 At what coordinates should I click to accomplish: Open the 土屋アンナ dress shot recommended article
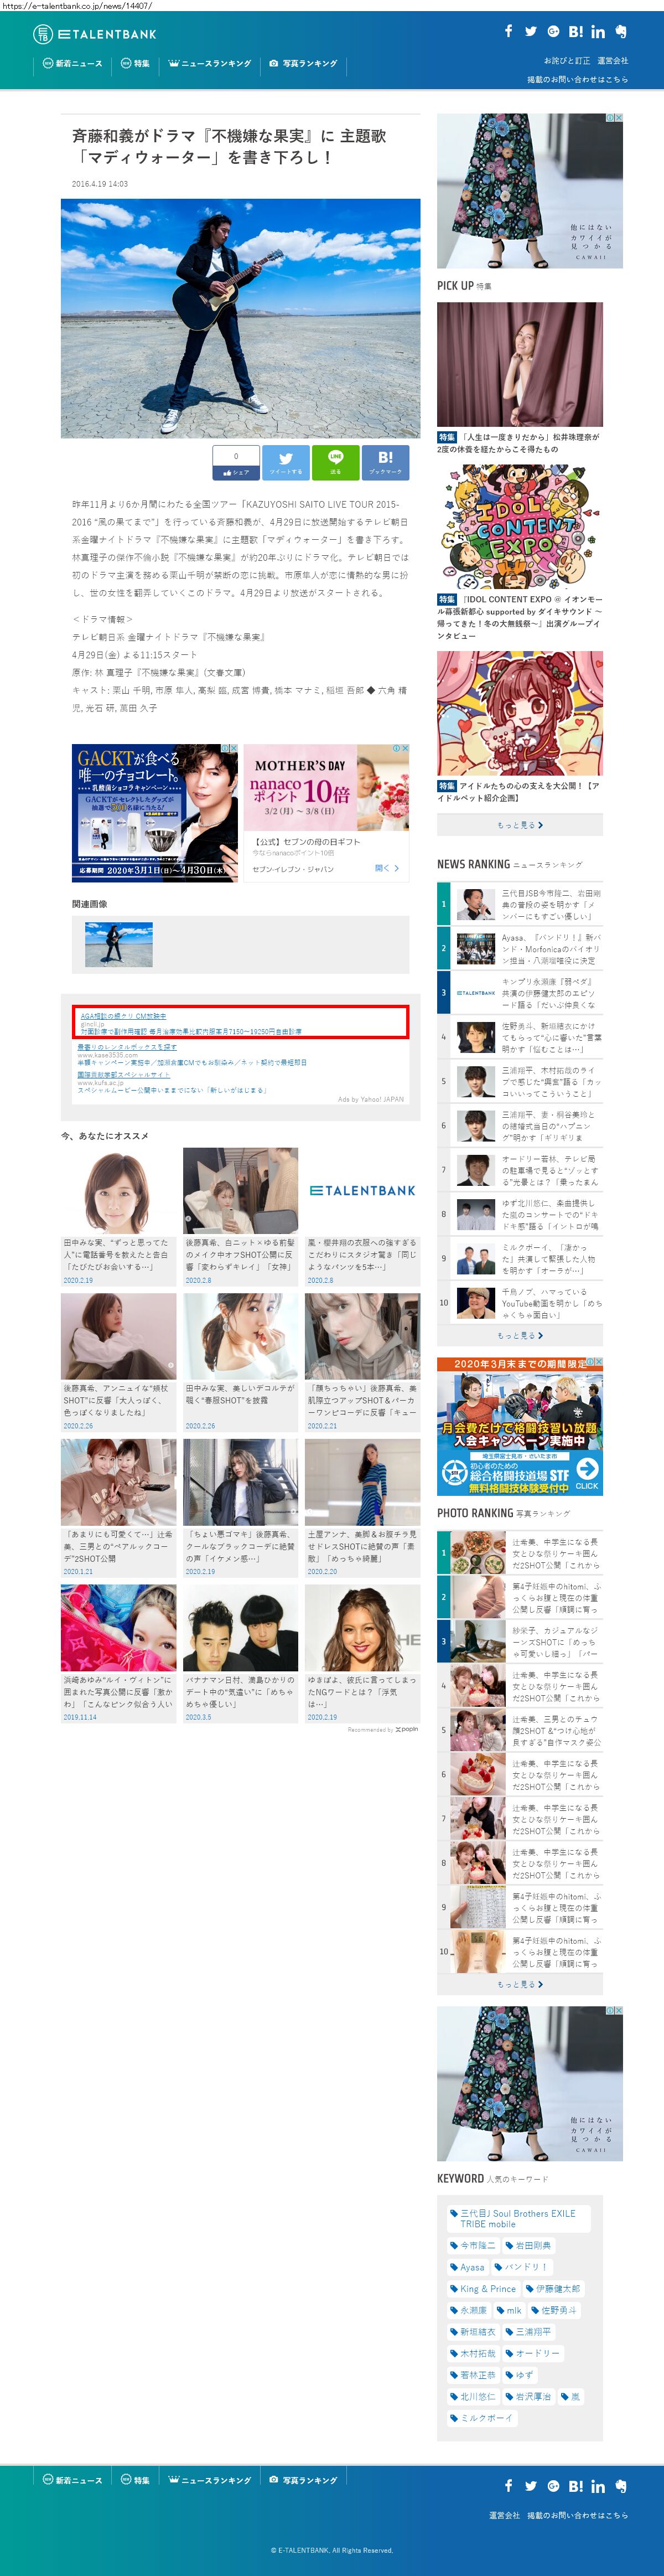(x=362, y=1507)
